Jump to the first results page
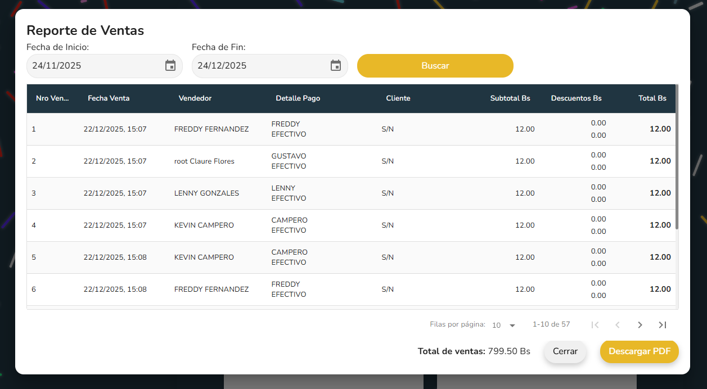Image resolution: width=707 pixels, height=389 pixels. 595,325
